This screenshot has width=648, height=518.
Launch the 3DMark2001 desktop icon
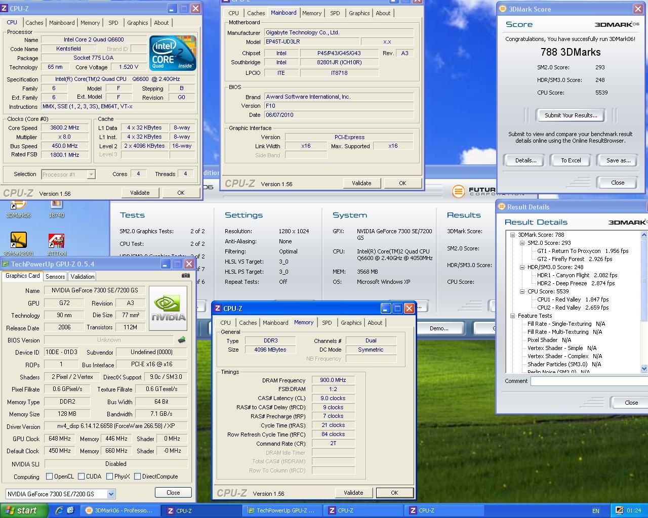(x=18, y=240)
